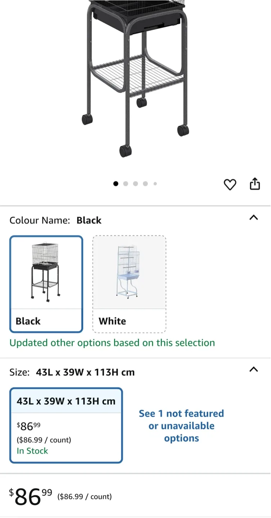This screenshot has height=518, width=271.
Task: Click the In Stock availability text
Action: tap(32, 451)
